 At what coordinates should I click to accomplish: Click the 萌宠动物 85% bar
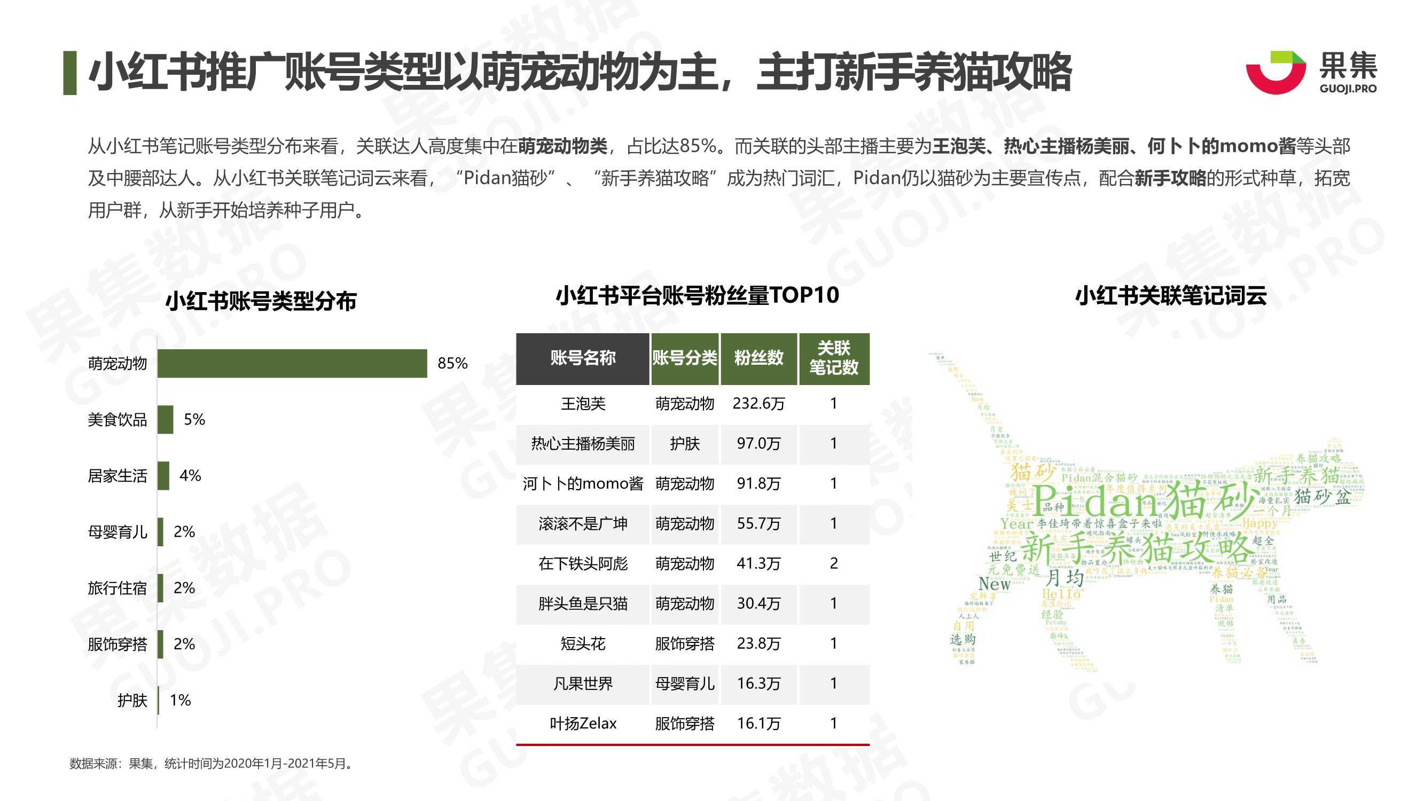[292, 363]
